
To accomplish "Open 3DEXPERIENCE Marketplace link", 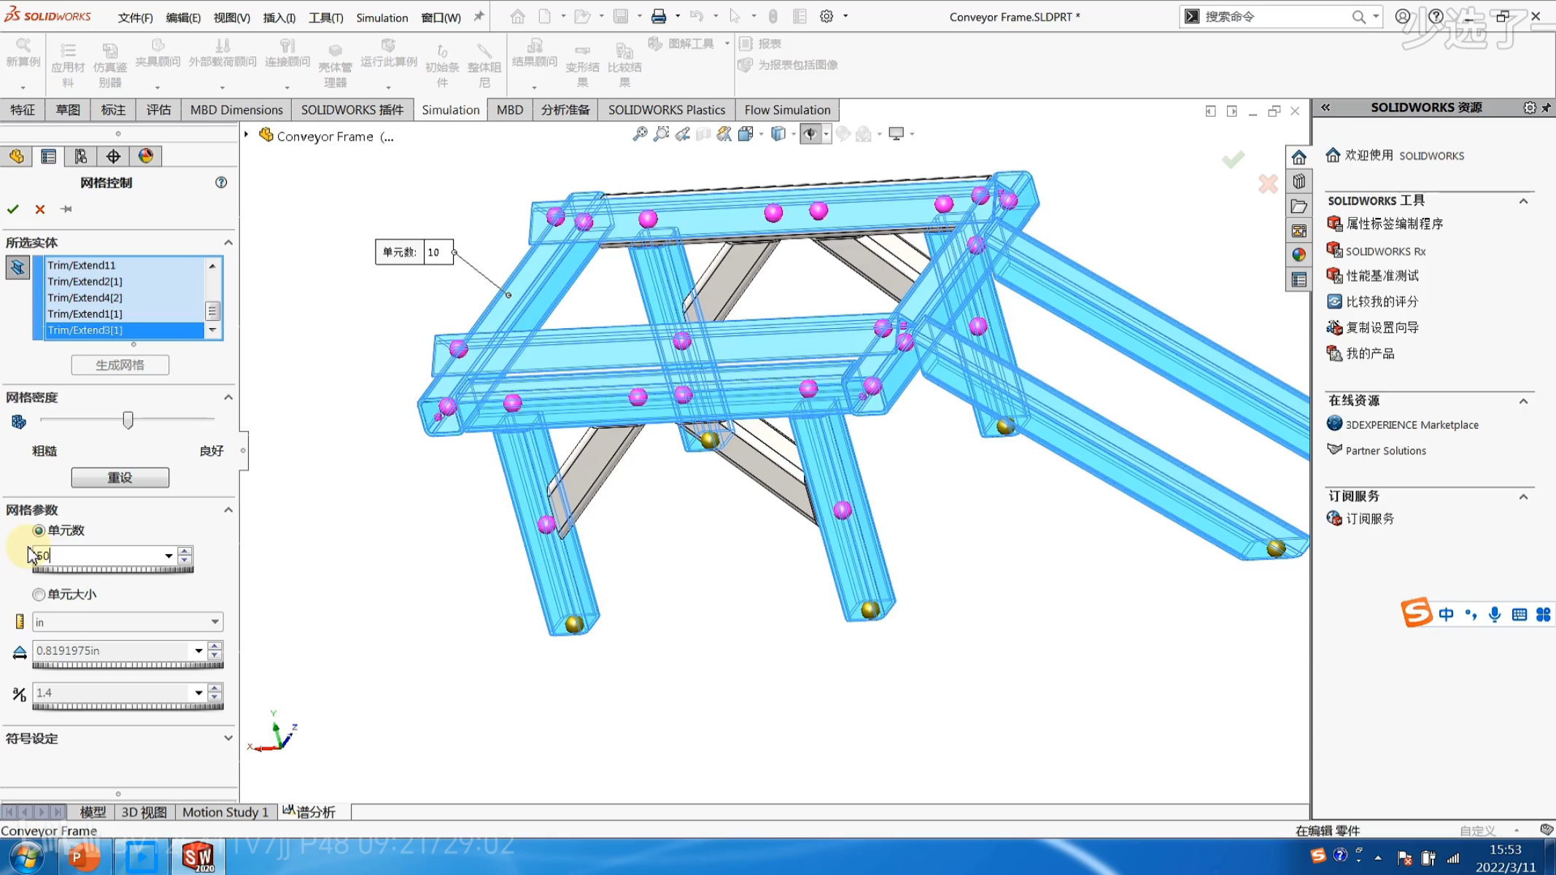I will [1412, 424].
